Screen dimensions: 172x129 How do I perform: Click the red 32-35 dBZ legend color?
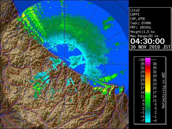[x=148, y=68]
